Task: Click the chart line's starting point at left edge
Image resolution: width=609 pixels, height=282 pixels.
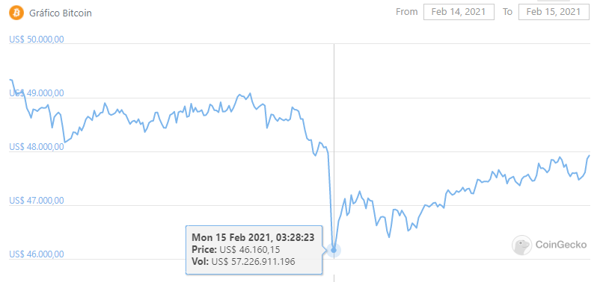Action: [x=10, y=79]
